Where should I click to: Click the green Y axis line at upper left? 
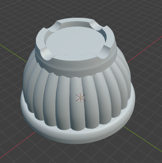click(x=13, y=52)
